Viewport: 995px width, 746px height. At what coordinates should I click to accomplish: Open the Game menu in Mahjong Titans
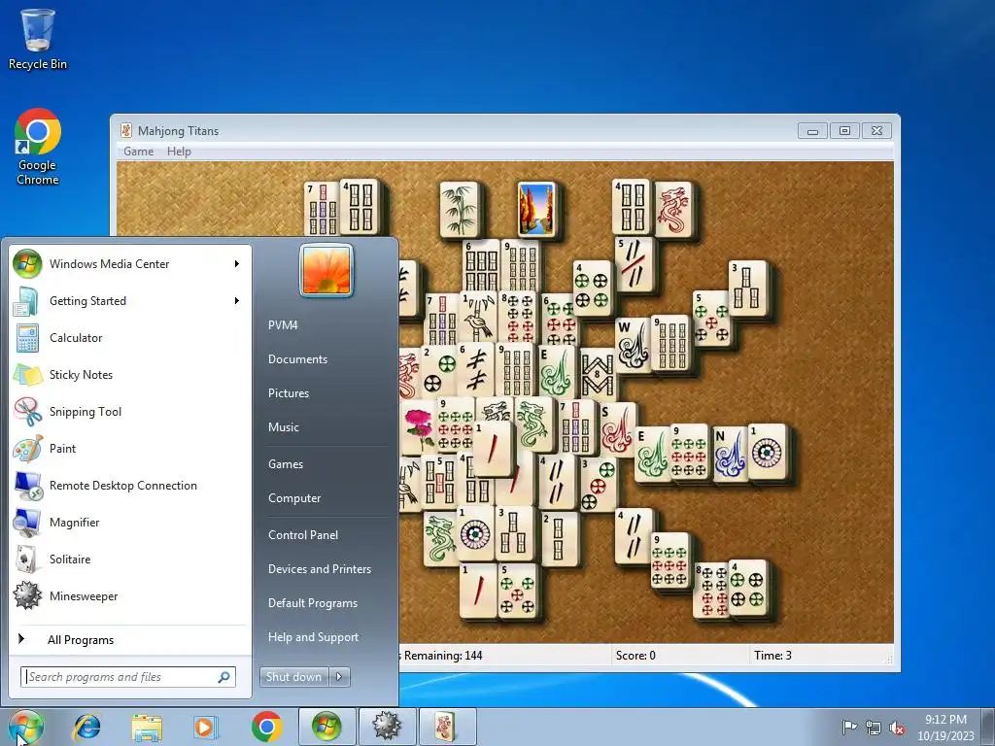[138, 151]
